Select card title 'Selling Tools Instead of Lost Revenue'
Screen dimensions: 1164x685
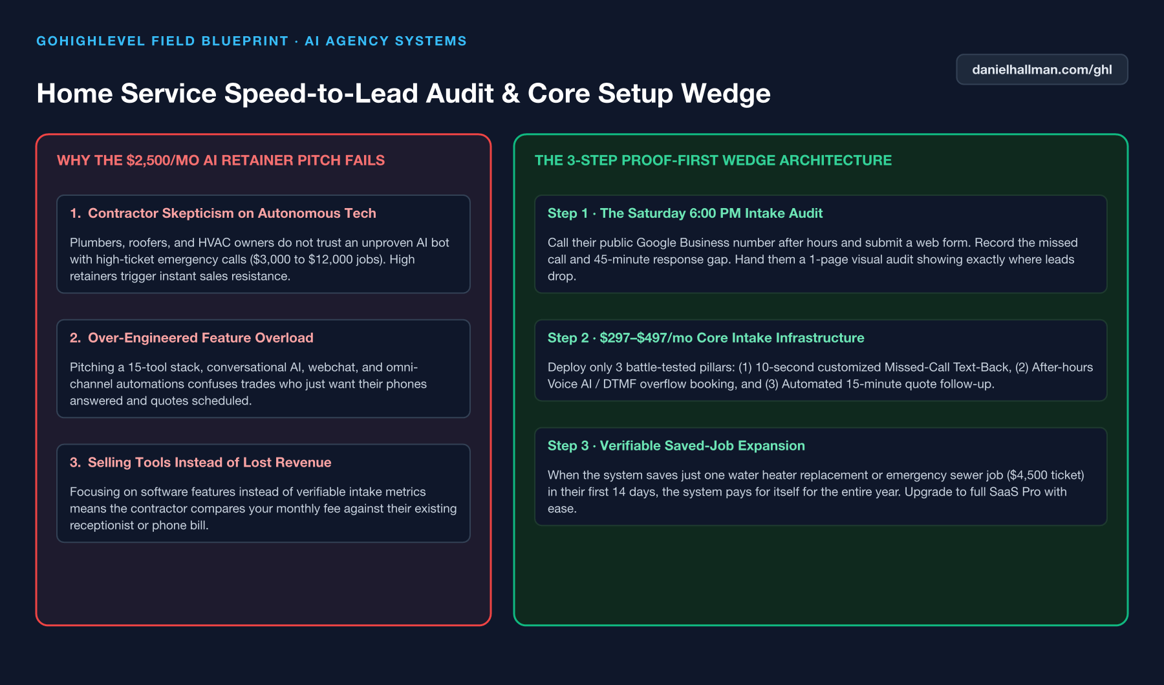pyautogui.click(x=210, y=463)
